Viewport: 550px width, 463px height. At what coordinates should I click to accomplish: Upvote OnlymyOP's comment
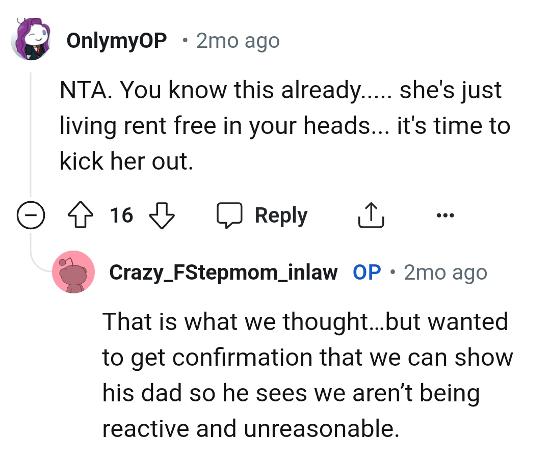pos(80,215)
